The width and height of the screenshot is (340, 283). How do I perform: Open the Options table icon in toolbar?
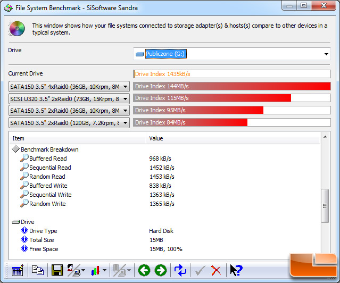(x=18, y=270)
